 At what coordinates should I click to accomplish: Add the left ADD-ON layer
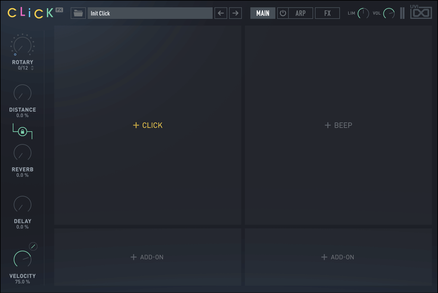pyautogui.click(x=148, y=257)
